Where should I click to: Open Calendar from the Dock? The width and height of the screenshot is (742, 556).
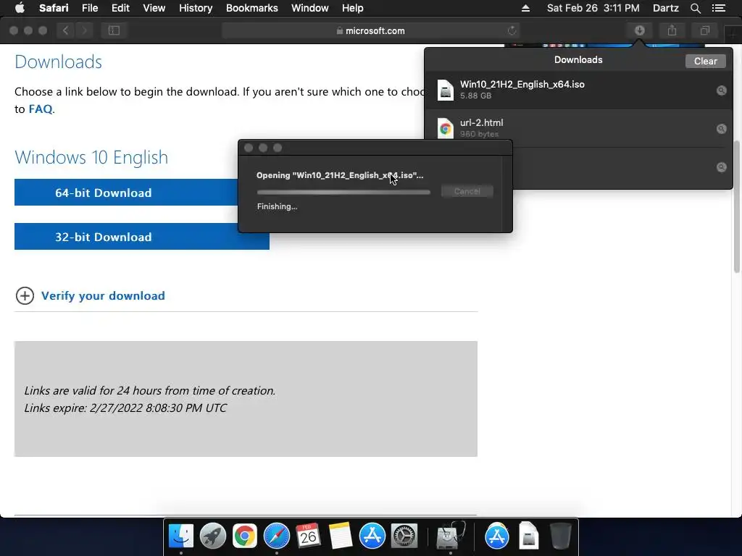[308, 536]
